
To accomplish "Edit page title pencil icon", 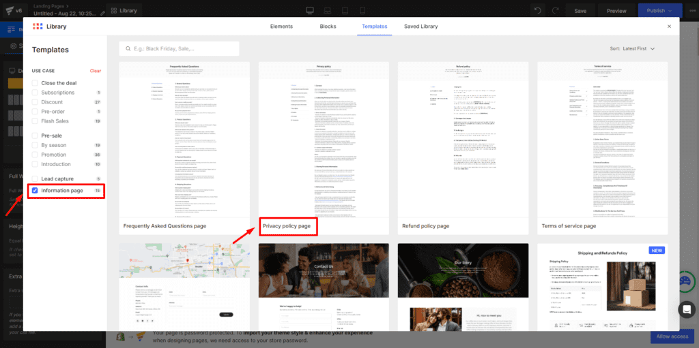I will coord(103,14).
